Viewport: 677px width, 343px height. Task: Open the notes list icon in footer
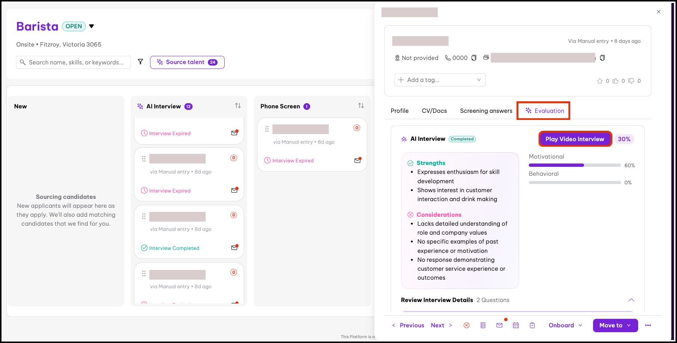[483, 325]
